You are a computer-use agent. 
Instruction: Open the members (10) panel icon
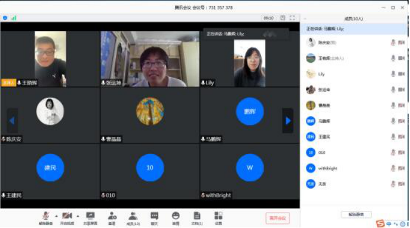coord(133,219)
